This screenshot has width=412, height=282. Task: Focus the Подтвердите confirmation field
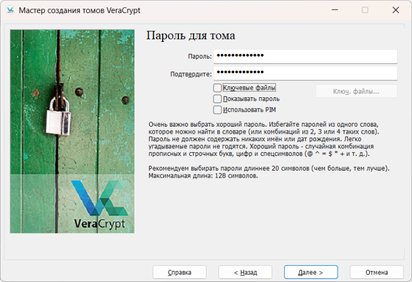pos(305,73)
